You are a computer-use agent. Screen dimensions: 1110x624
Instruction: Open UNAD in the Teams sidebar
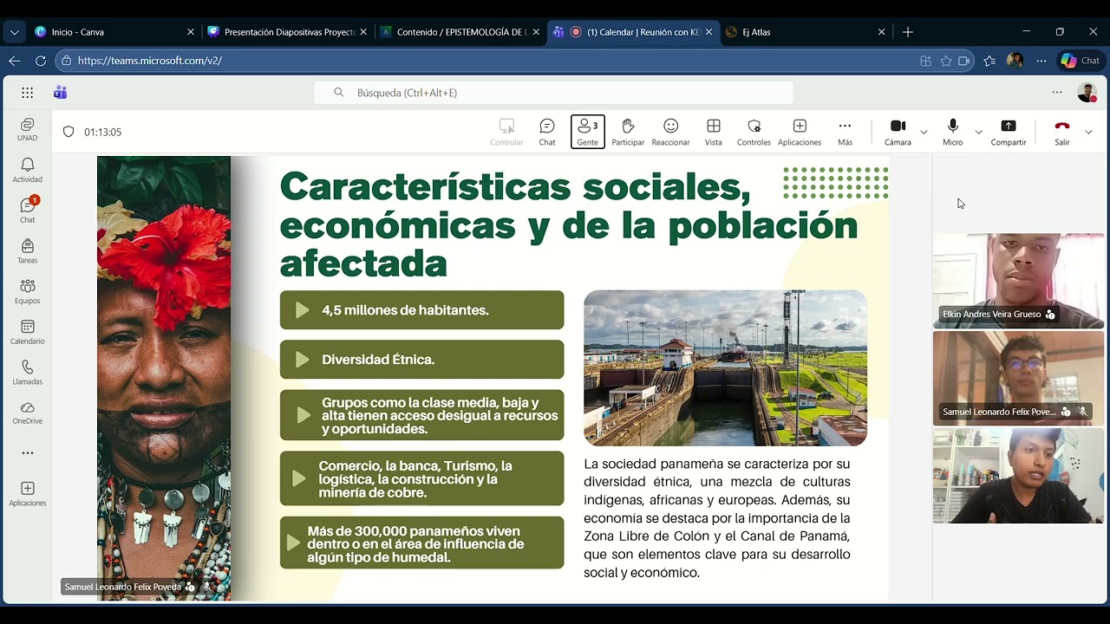click(x=28, y=130)
